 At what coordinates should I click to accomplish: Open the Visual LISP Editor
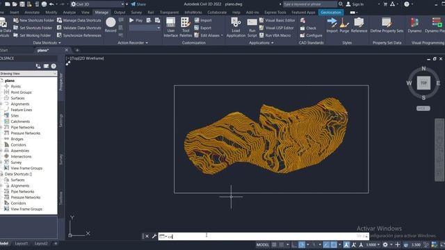click(x=277, y=28)
